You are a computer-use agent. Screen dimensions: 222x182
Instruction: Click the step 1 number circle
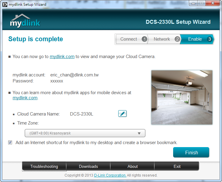(x=144, y=39)
